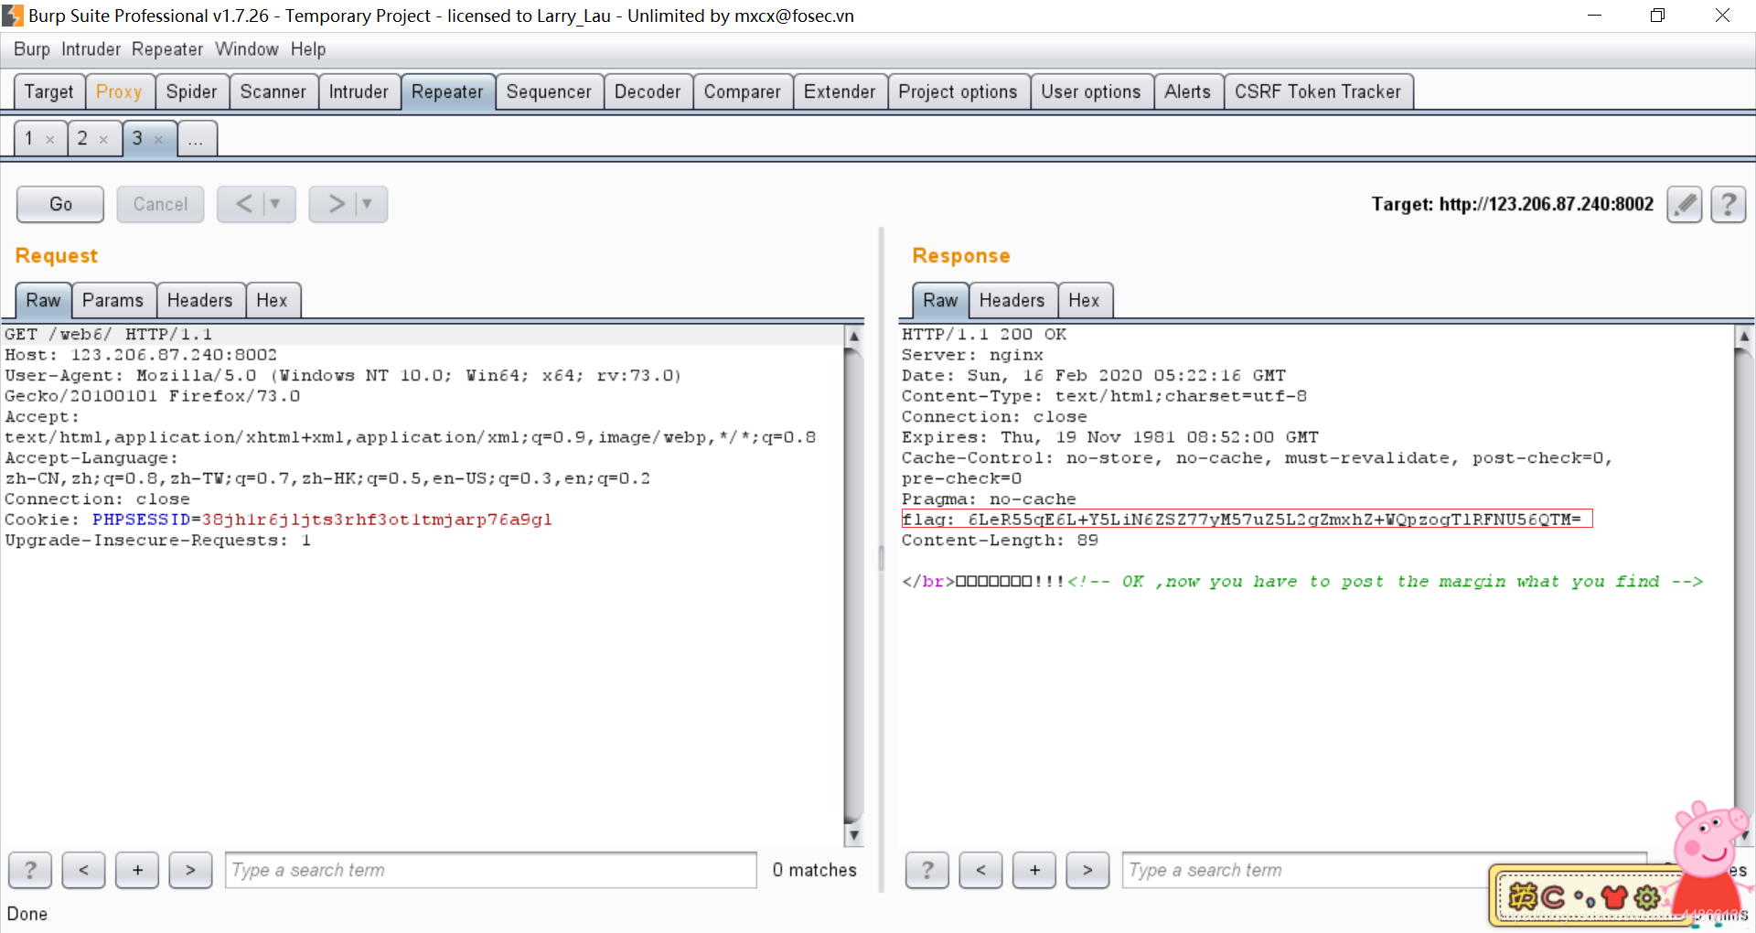Image resolution: width=1756 pixels, height=933 pixels.
Task: Click the Burp Suite title bar logo
Action: pos(13,16)
